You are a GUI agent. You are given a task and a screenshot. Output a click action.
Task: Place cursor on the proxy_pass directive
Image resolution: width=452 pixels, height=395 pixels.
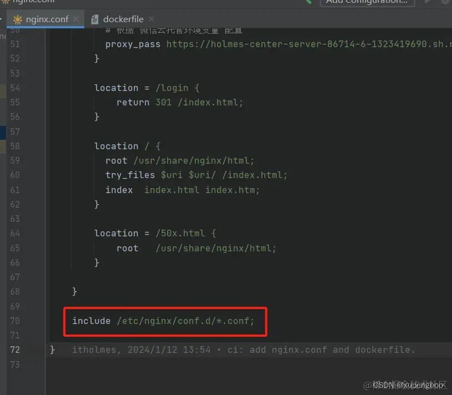point(133,44)
